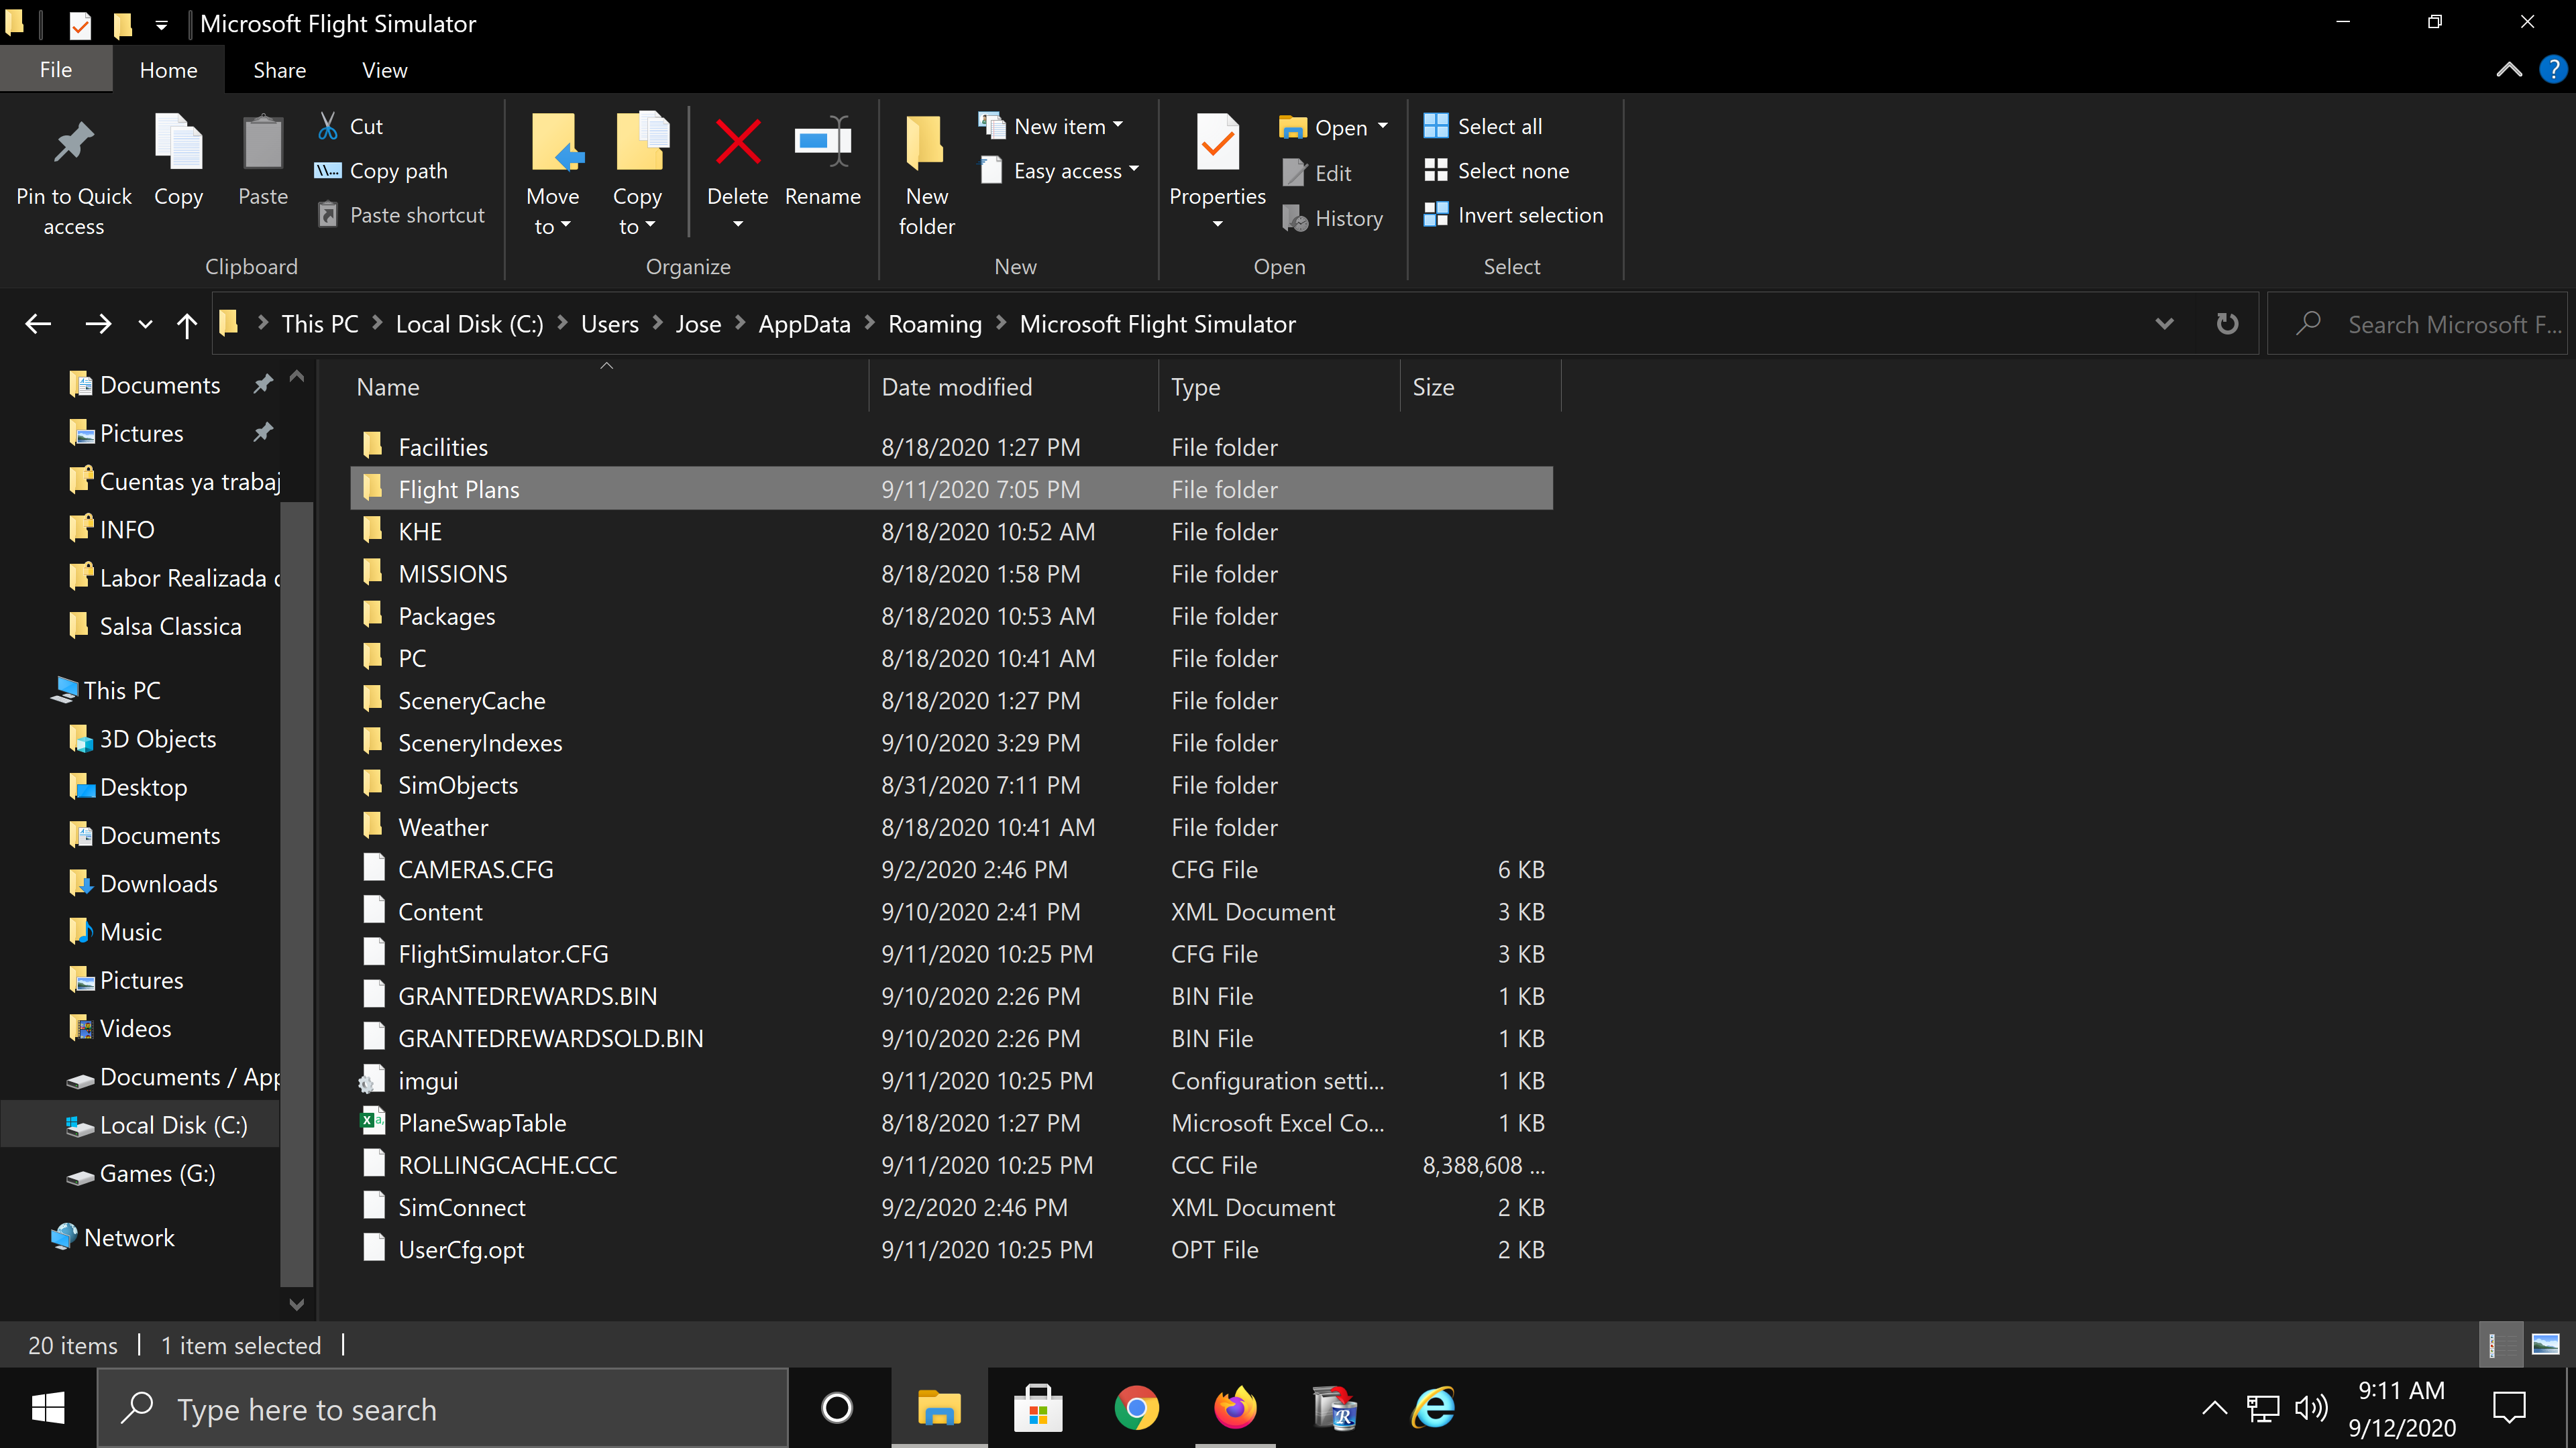This screenshot has width=2576, height=1448.
Task: Switch to Large icons view in status bar
Action: coord(2545,1345)
